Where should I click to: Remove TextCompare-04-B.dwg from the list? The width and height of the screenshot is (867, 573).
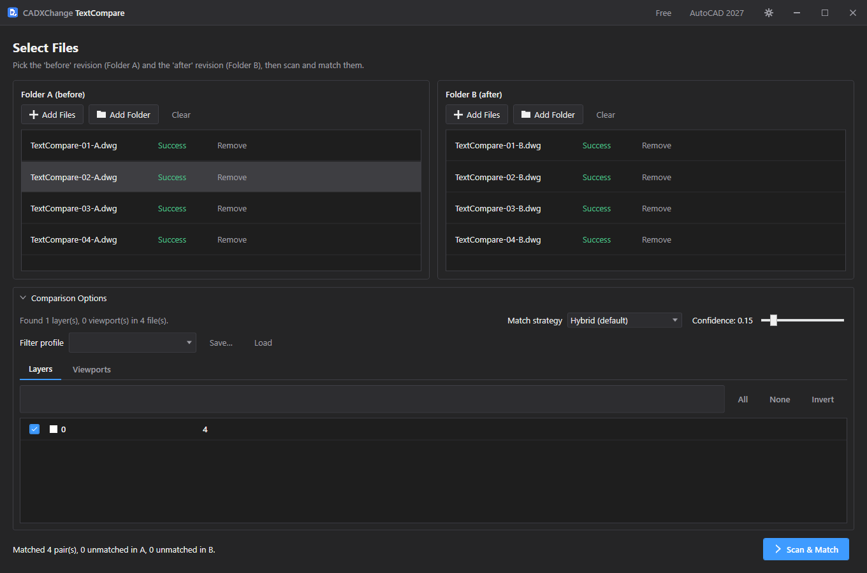[657, 240]
